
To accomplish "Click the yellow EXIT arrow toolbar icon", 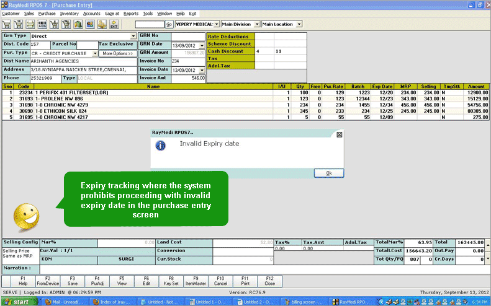I will [x=114, y=24].
